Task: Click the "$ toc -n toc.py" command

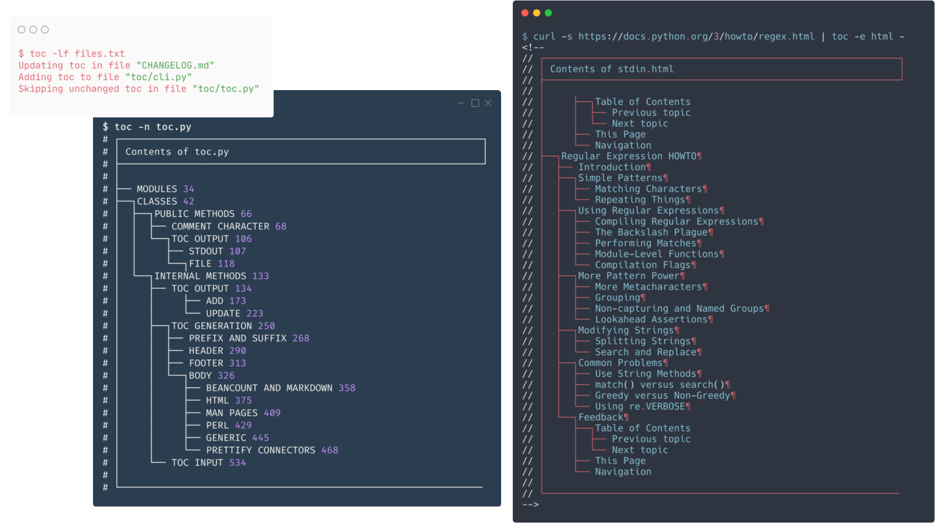Action: [x=147, y=127]
